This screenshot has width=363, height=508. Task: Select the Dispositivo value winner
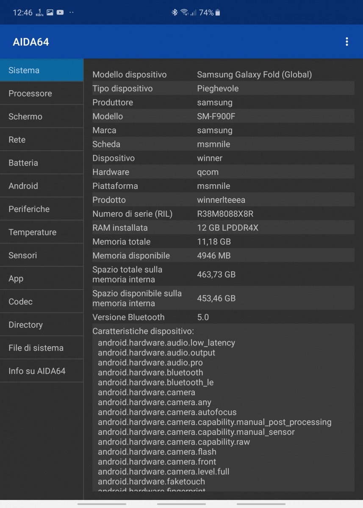coord(210,158)
